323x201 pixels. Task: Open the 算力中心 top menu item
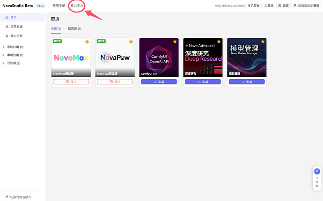(77, 6)
